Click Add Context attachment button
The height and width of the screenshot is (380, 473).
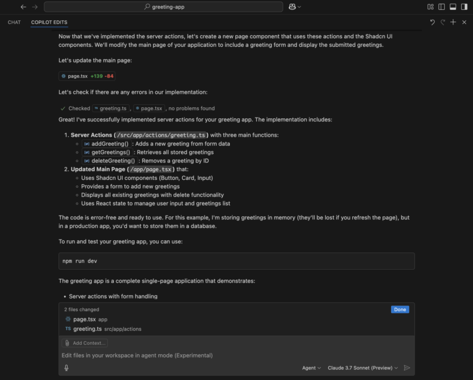(x=85, y=343)
